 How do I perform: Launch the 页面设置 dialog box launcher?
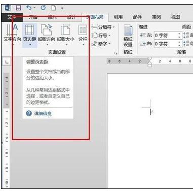[x=115, y=53]
